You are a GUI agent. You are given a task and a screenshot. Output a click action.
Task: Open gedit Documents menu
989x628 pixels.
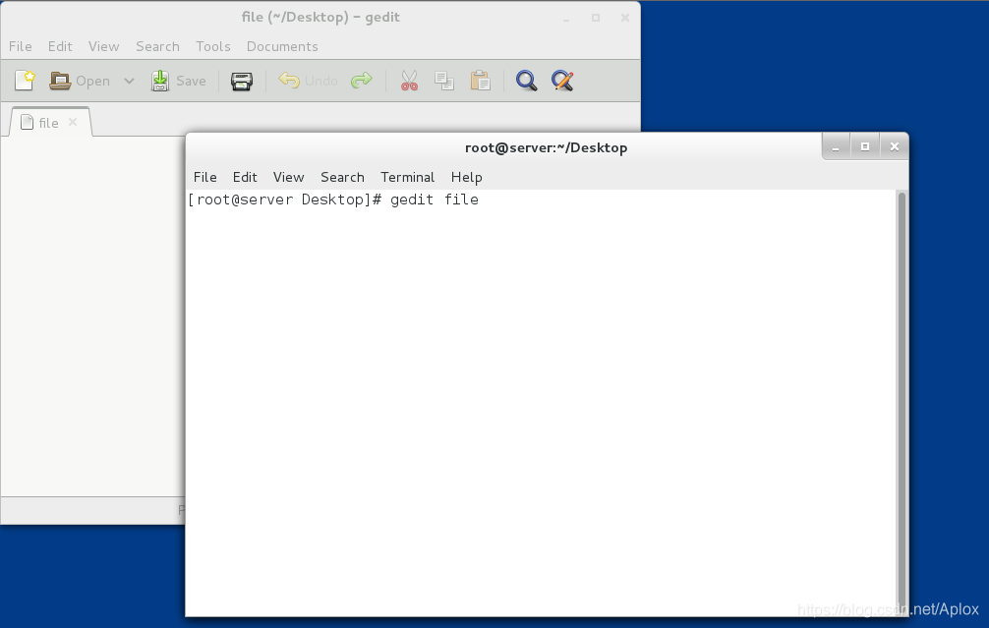(282, 46)
